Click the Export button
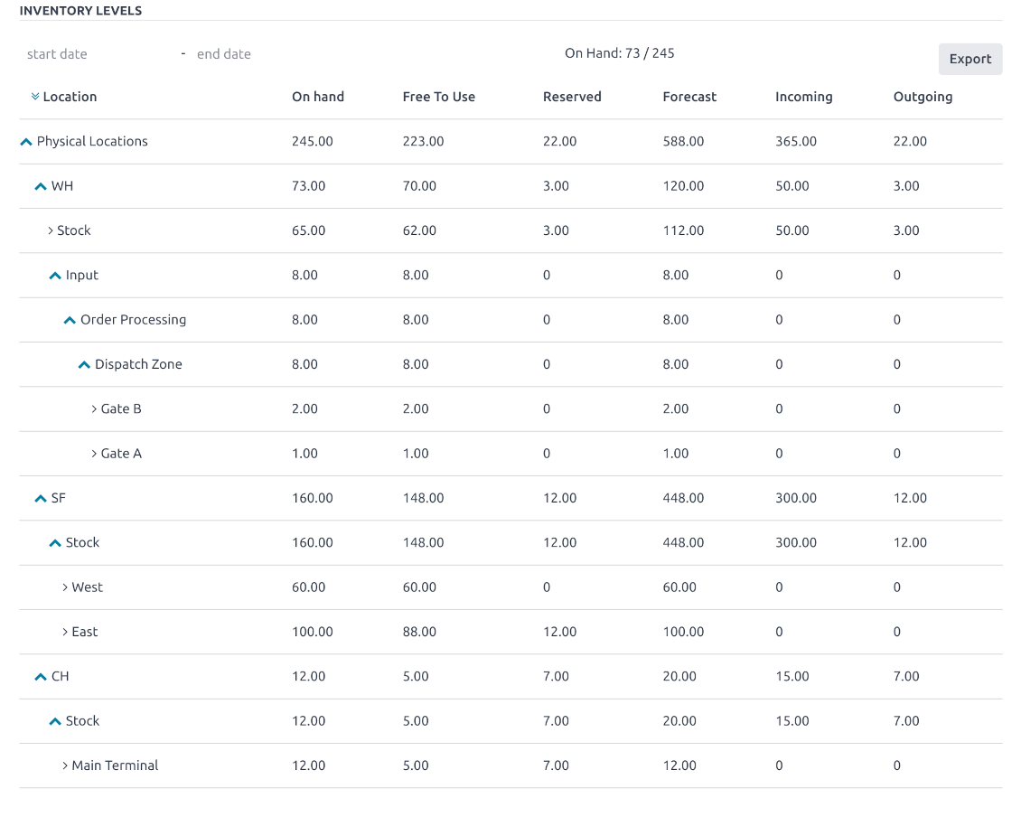The image size is (1021, 817). (x=969, y=59)
